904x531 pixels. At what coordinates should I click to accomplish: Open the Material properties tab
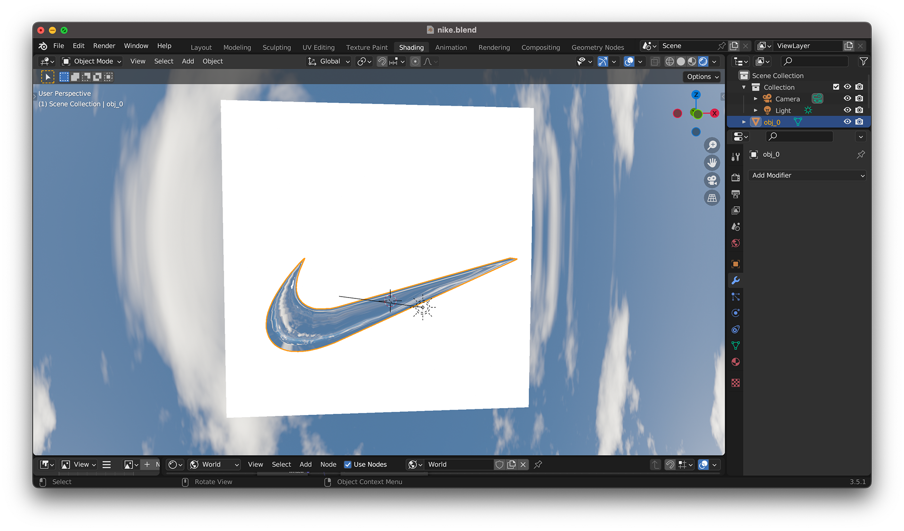pos(735,362)
